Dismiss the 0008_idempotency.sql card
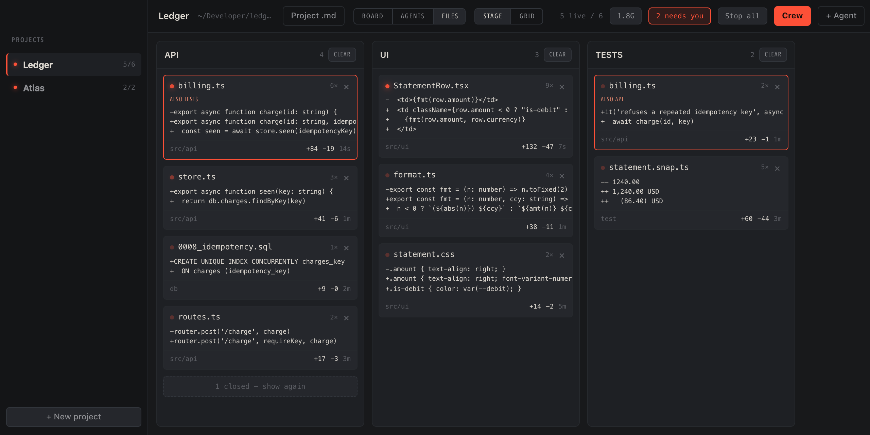 tap(346, 248)
